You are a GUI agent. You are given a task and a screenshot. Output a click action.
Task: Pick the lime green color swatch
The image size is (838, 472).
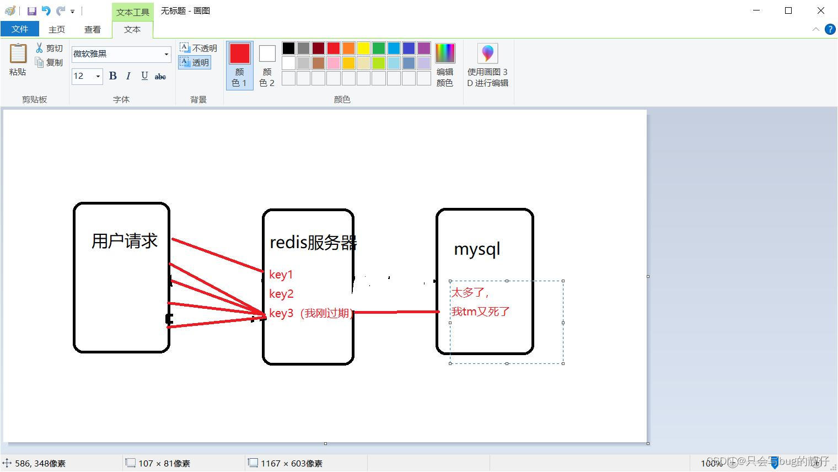pyautogui.click(x=379, y=63)
